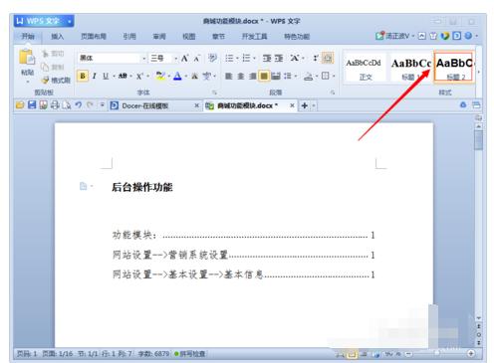494x363 pixels.
Task: Click the Distributed alignment icon
Action: point(276,76)
